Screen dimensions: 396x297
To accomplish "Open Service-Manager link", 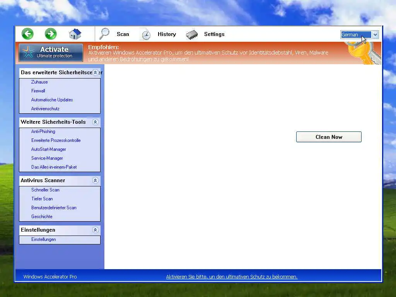I will coord(47,158).
